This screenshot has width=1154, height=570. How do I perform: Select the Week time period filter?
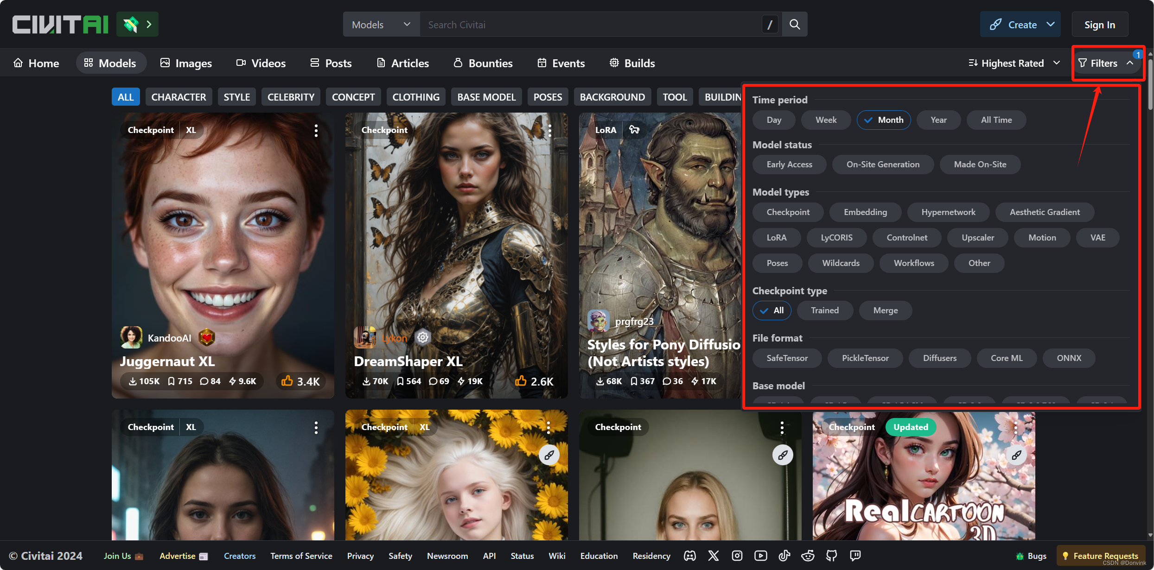[x=826, y=120]
